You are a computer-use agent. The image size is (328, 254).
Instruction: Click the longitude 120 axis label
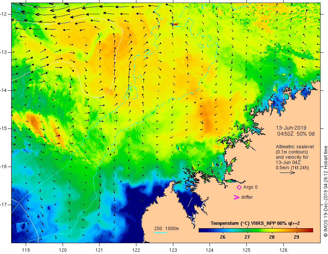click(63, 250)
